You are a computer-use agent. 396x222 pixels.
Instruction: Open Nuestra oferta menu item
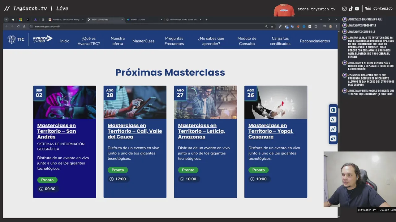[118, 41]
